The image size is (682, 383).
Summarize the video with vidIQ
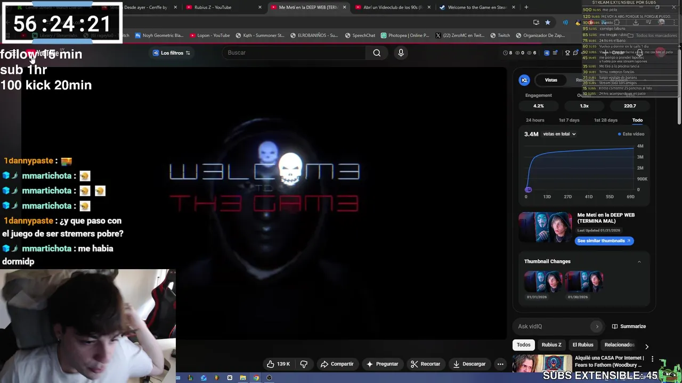[629, 327]
